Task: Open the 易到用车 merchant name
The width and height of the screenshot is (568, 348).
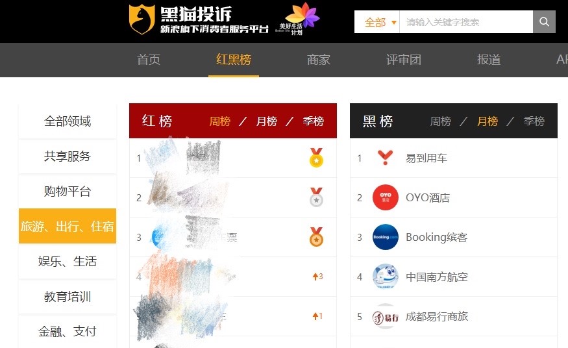Action: click(426, 158)
